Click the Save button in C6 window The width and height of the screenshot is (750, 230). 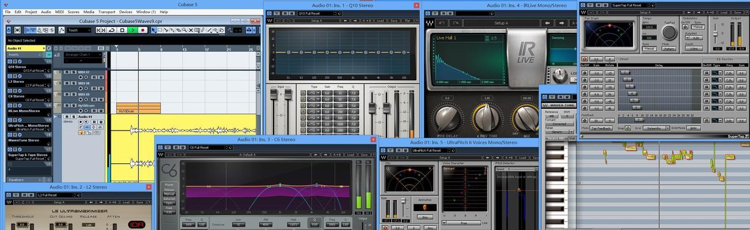364,155
